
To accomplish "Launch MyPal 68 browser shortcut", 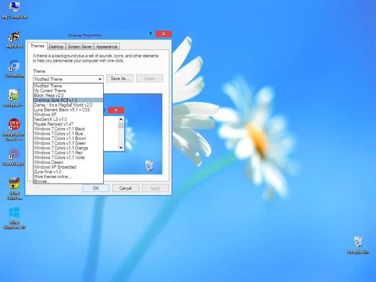I will click(x=14, y=40).
